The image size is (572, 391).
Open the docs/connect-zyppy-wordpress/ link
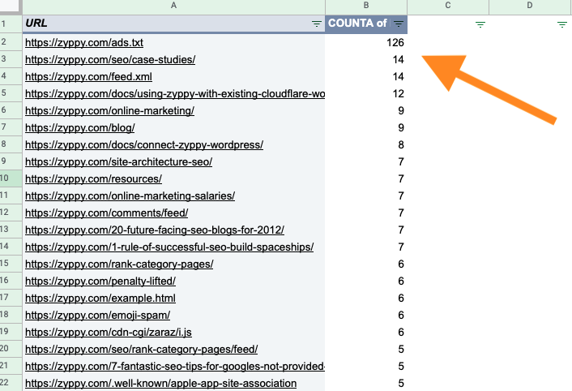(x=144, y=145)
